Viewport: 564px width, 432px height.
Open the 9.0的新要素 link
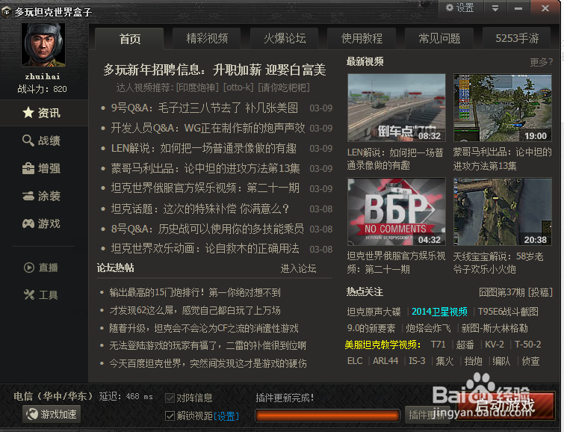[x=371, y=328]
